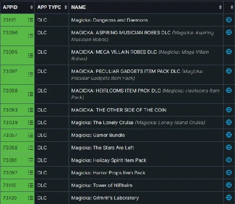Open app ID 73093 link
Image resolution: width=235 pixels, height=204 pixels.
pyautogui.click(x=10, y=110)
